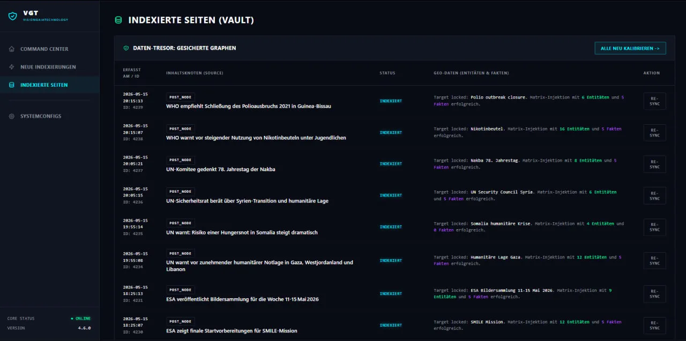
Task: Click title UN-Sicherheitsrat berät über Syrien-Transition
Action: (247, 201)
